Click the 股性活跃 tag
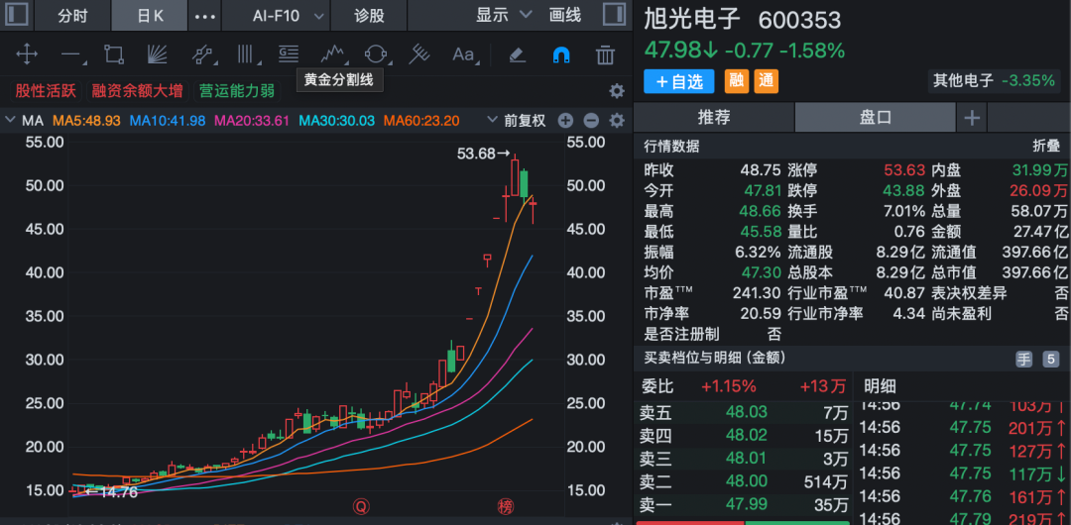Screen dimensions: 1071x525 [47, 91]
